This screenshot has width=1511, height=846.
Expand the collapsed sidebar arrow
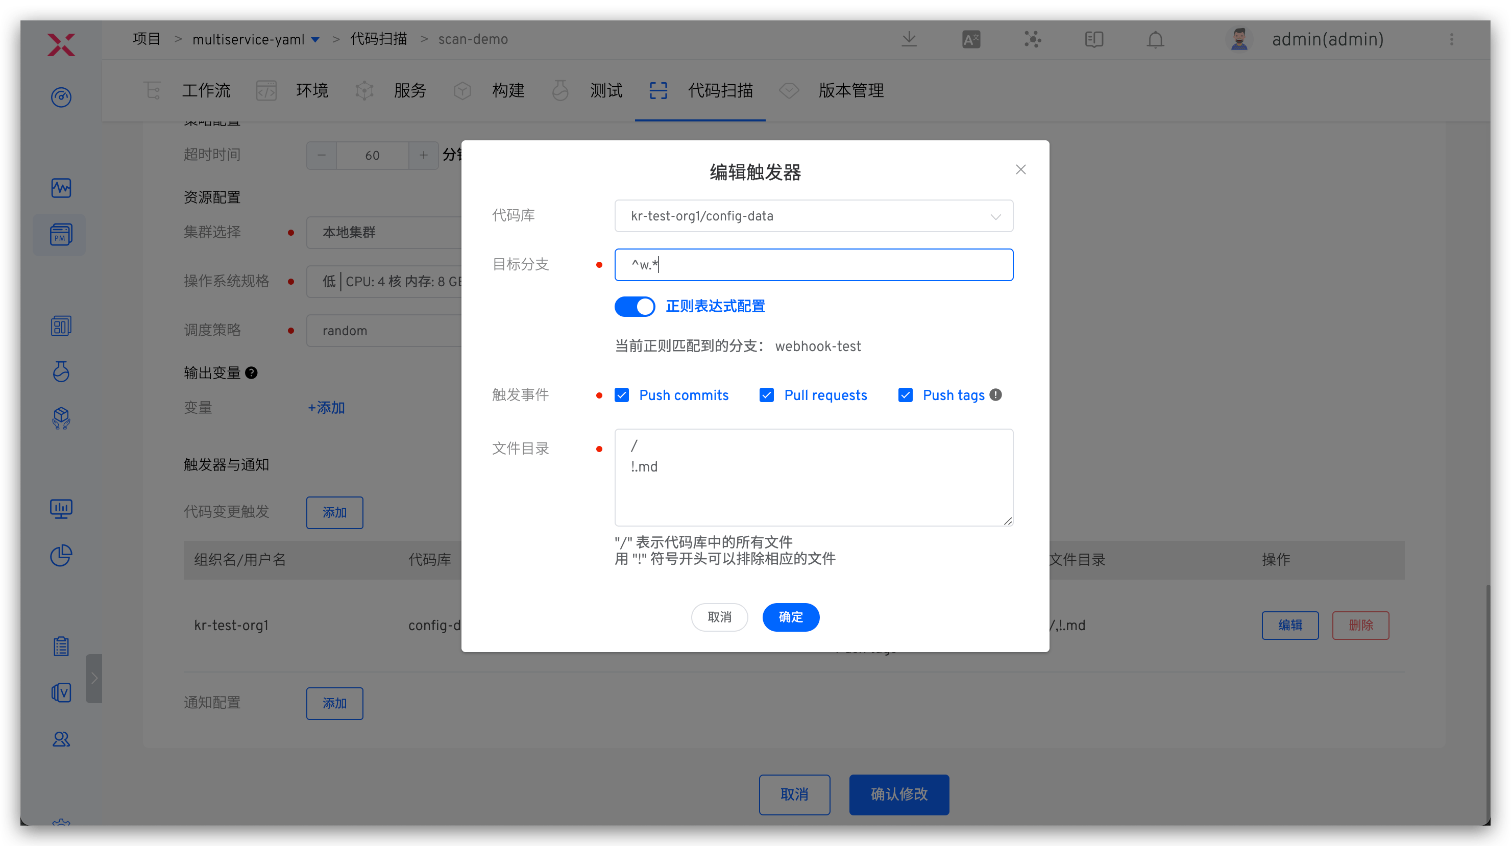coord(94,678)
